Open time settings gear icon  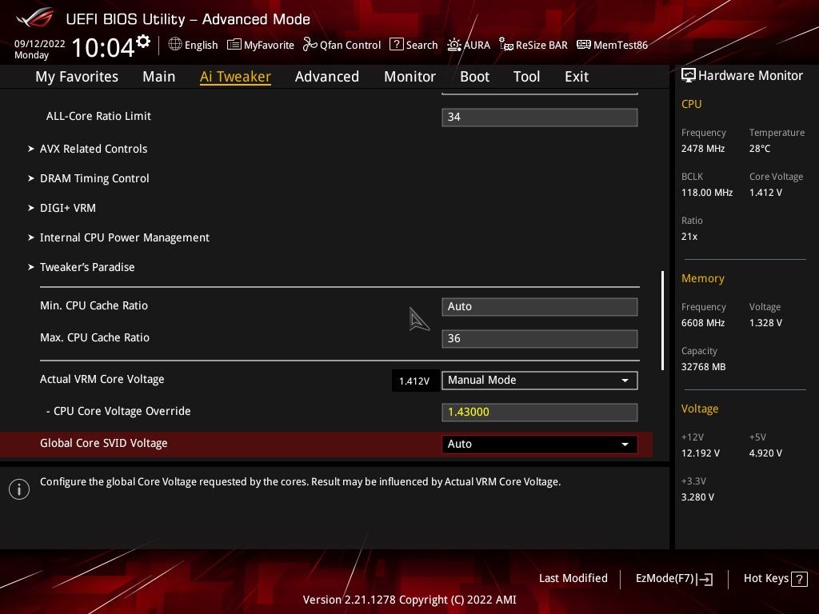(143, 42)
